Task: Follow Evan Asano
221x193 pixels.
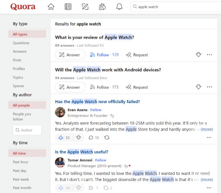Action: point(96,110)
